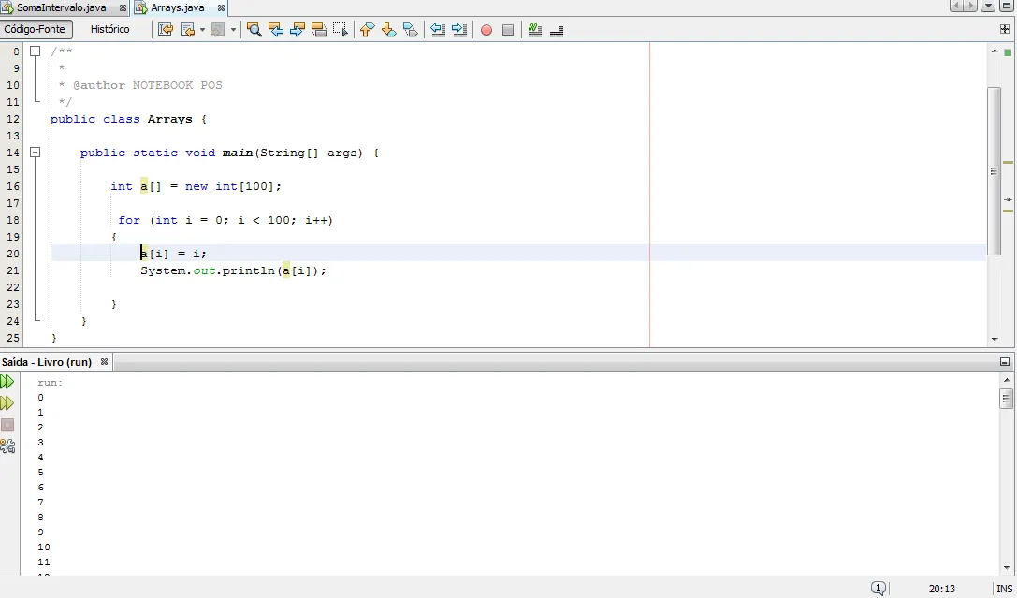The height and width of the screenshot is (598, 1017).
Task: Toggle INS insert mode in status bar
Action: pos(1004,589)
